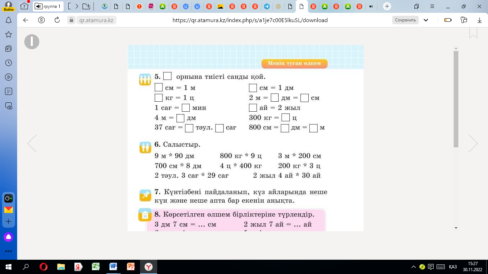
Task: Go to the previous PDF page arrow
Action: tap(32, 143)
